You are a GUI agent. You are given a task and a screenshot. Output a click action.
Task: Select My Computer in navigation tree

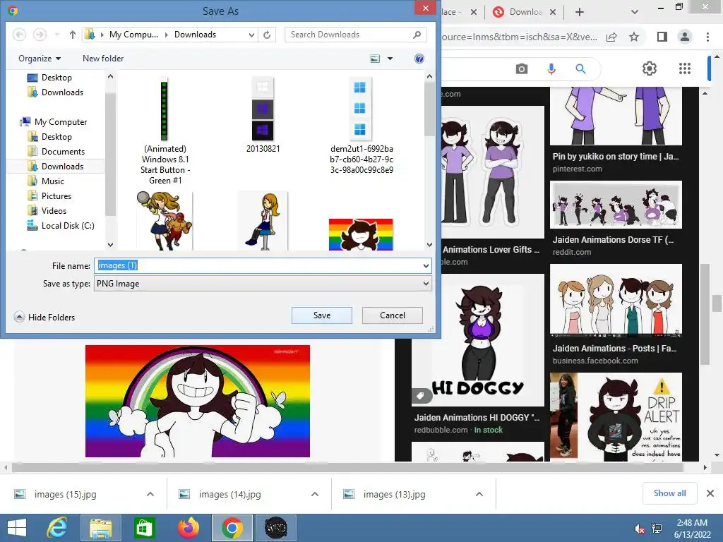54,121
